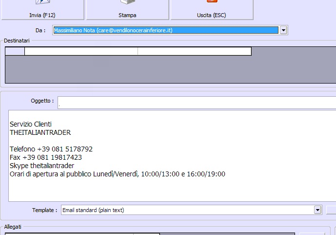
Task: Click the 'Skype theitaliantrader' line
Action: click(42, 166)
